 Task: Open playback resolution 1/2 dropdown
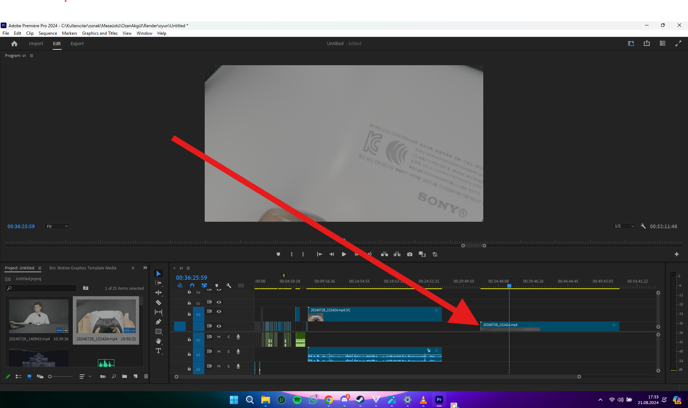pos(624,226)
